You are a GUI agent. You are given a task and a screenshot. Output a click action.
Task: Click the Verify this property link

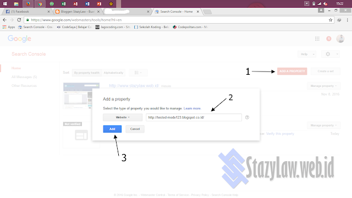(280, 134)
